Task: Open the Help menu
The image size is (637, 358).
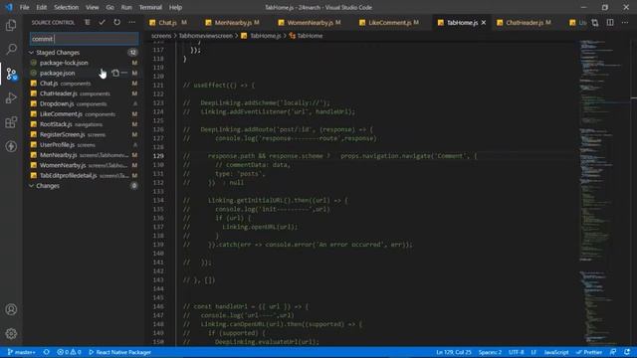Action: (175, 7)
